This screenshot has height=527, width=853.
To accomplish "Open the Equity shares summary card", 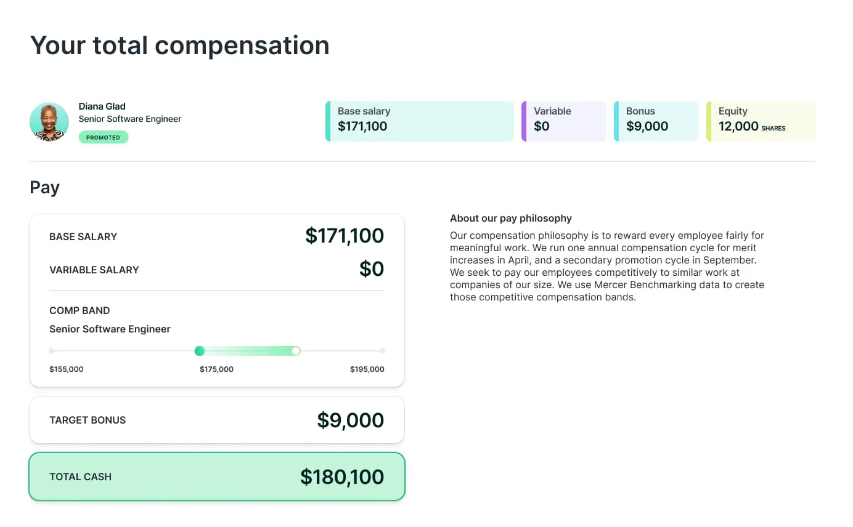I will (761, 121).
